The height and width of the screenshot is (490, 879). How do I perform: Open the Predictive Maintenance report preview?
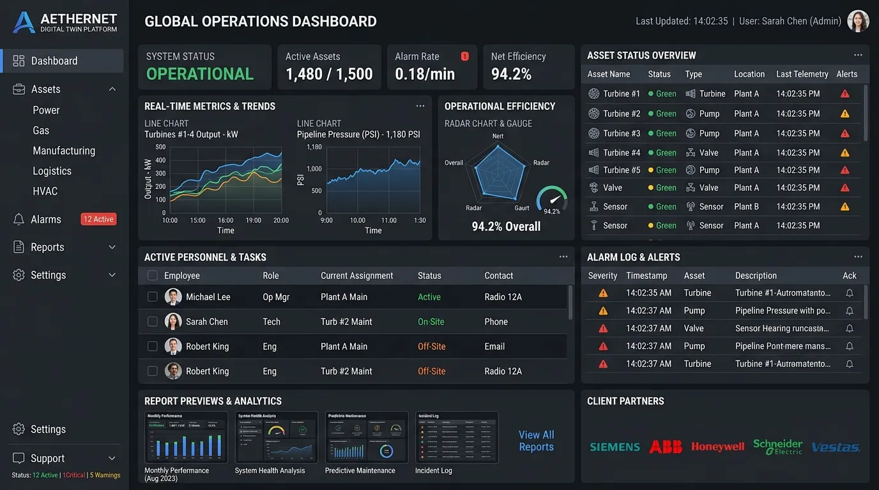click(367, 437)
